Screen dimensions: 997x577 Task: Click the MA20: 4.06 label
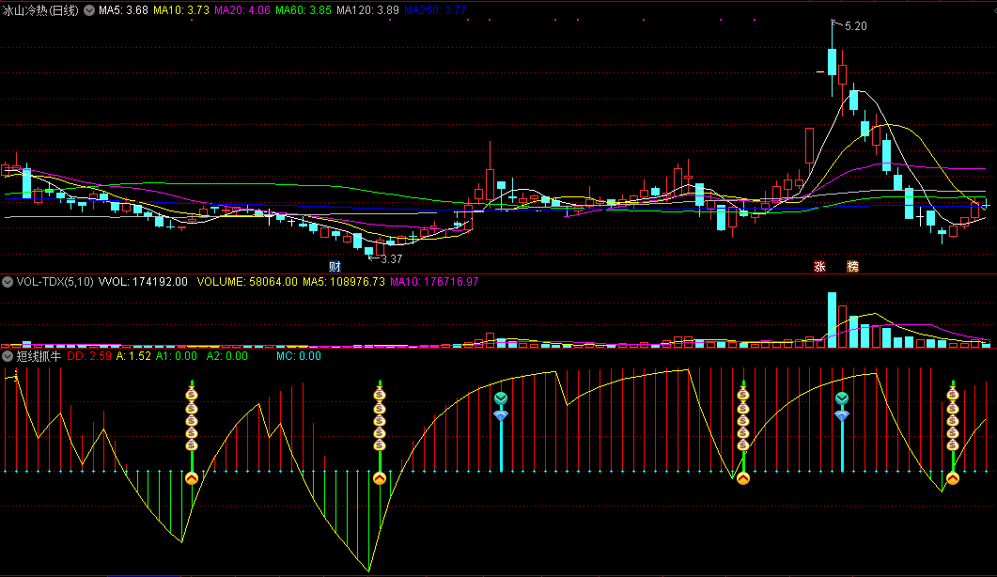click(242, 10)
